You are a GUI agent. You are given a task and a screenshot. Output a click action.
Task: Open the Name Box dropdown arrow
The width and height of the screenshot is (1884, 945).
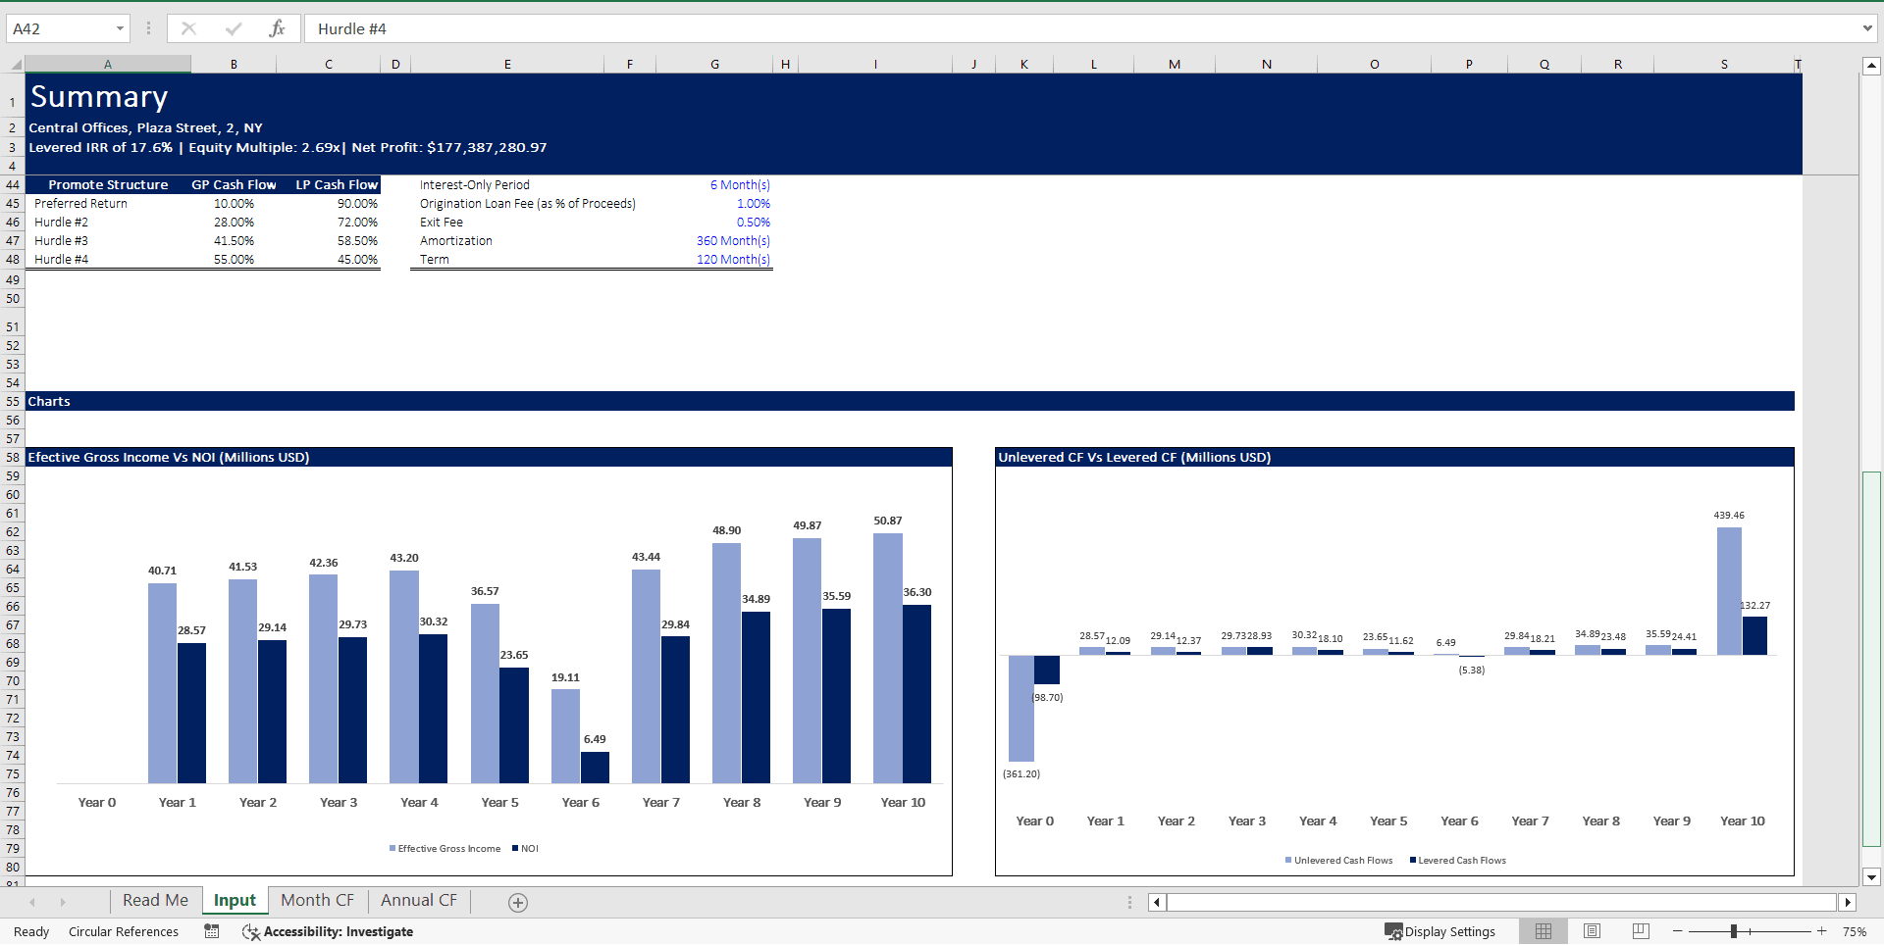tap(122, 28)
